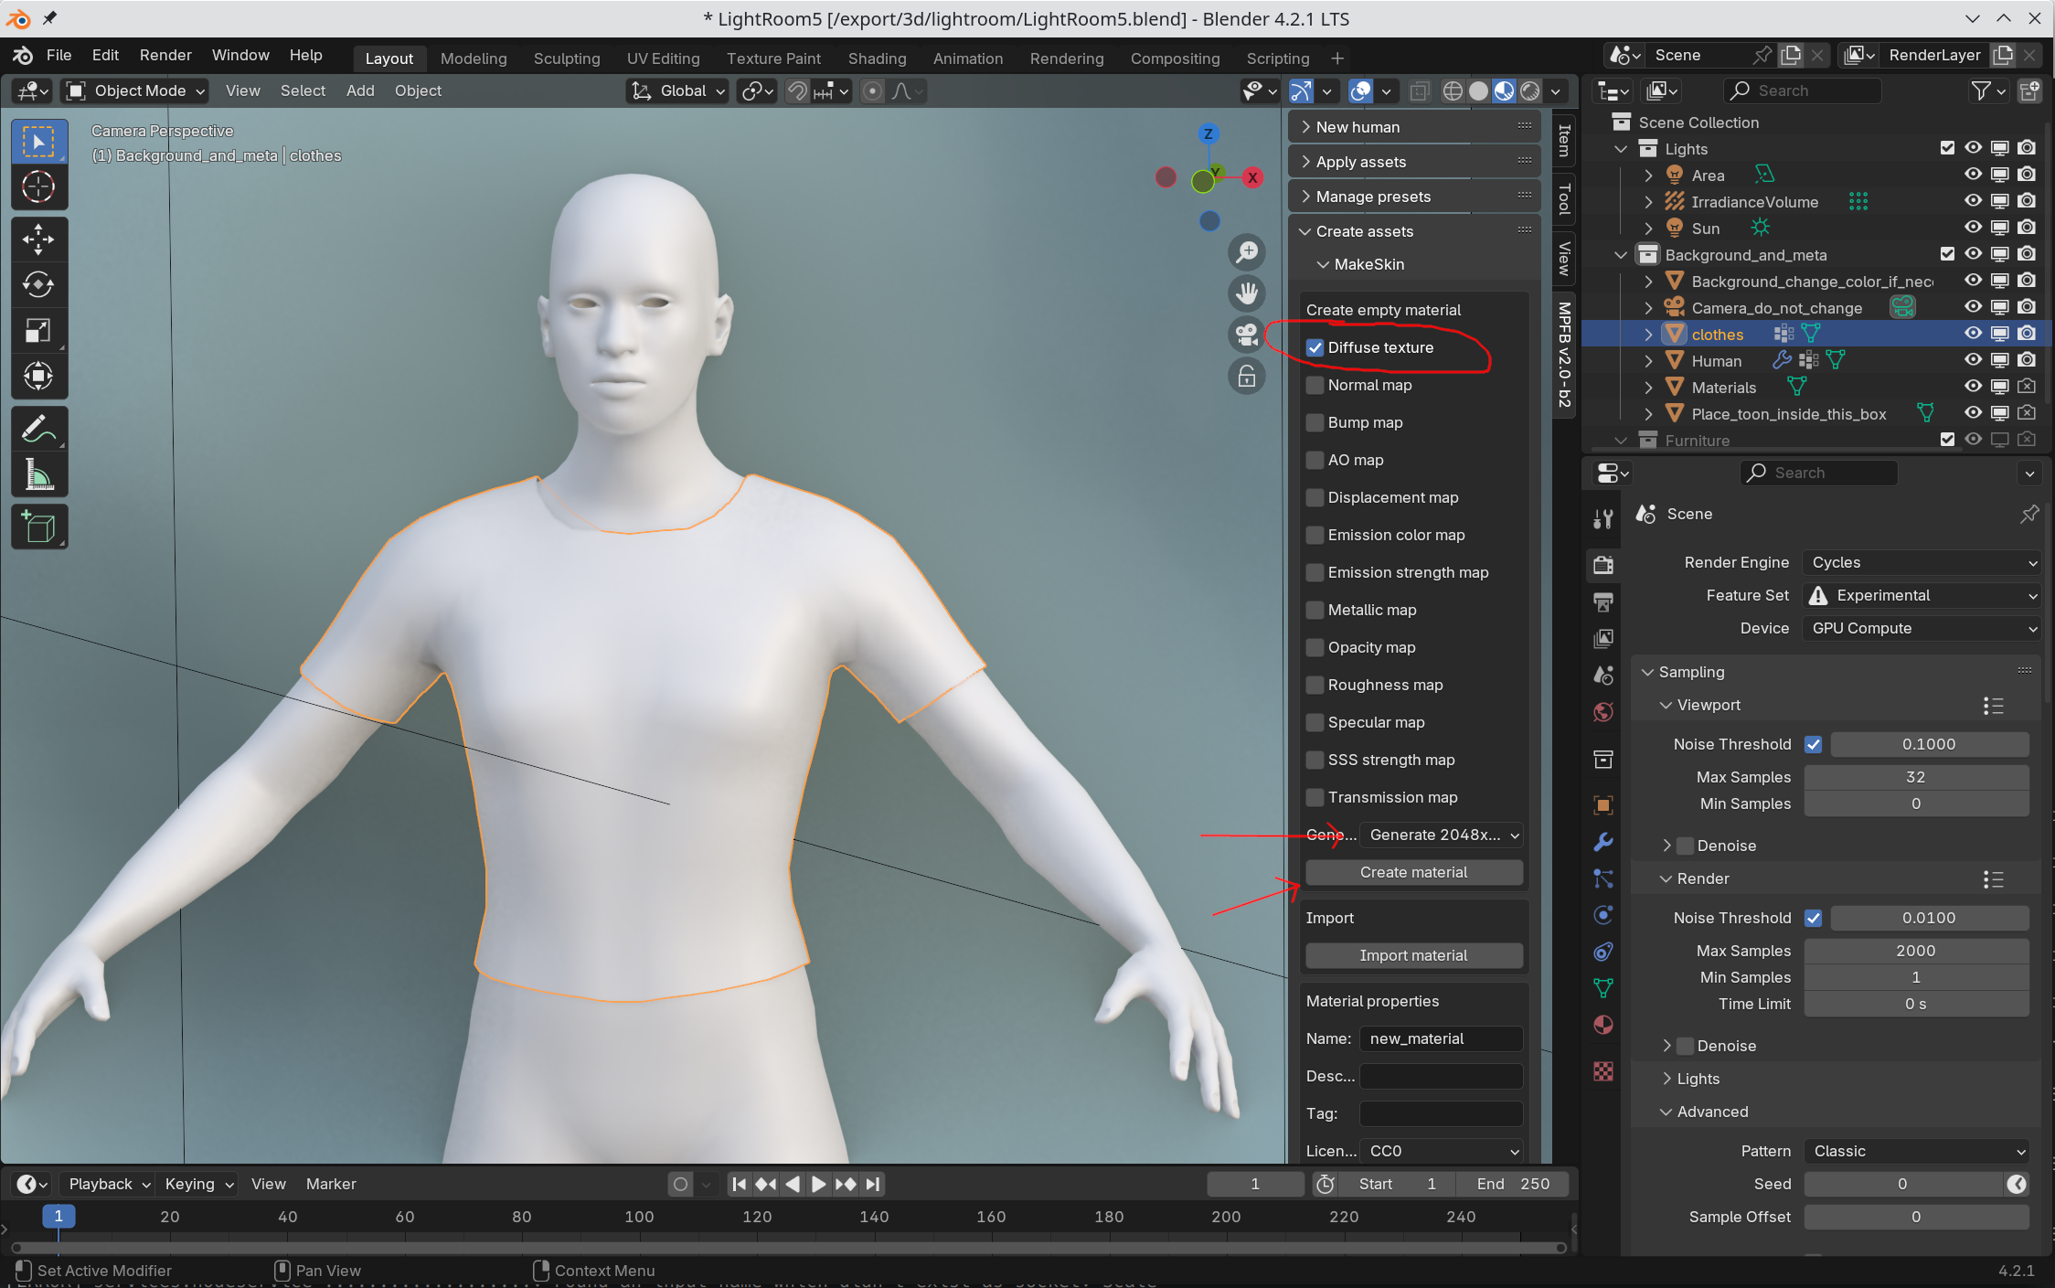The image size is (2055, 1288).
Task: Click the material Name input field
Action: (x=1442, y=1038)
